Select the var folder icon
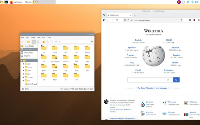This screenshot has height=125, width=200. [x=77, y=76]
